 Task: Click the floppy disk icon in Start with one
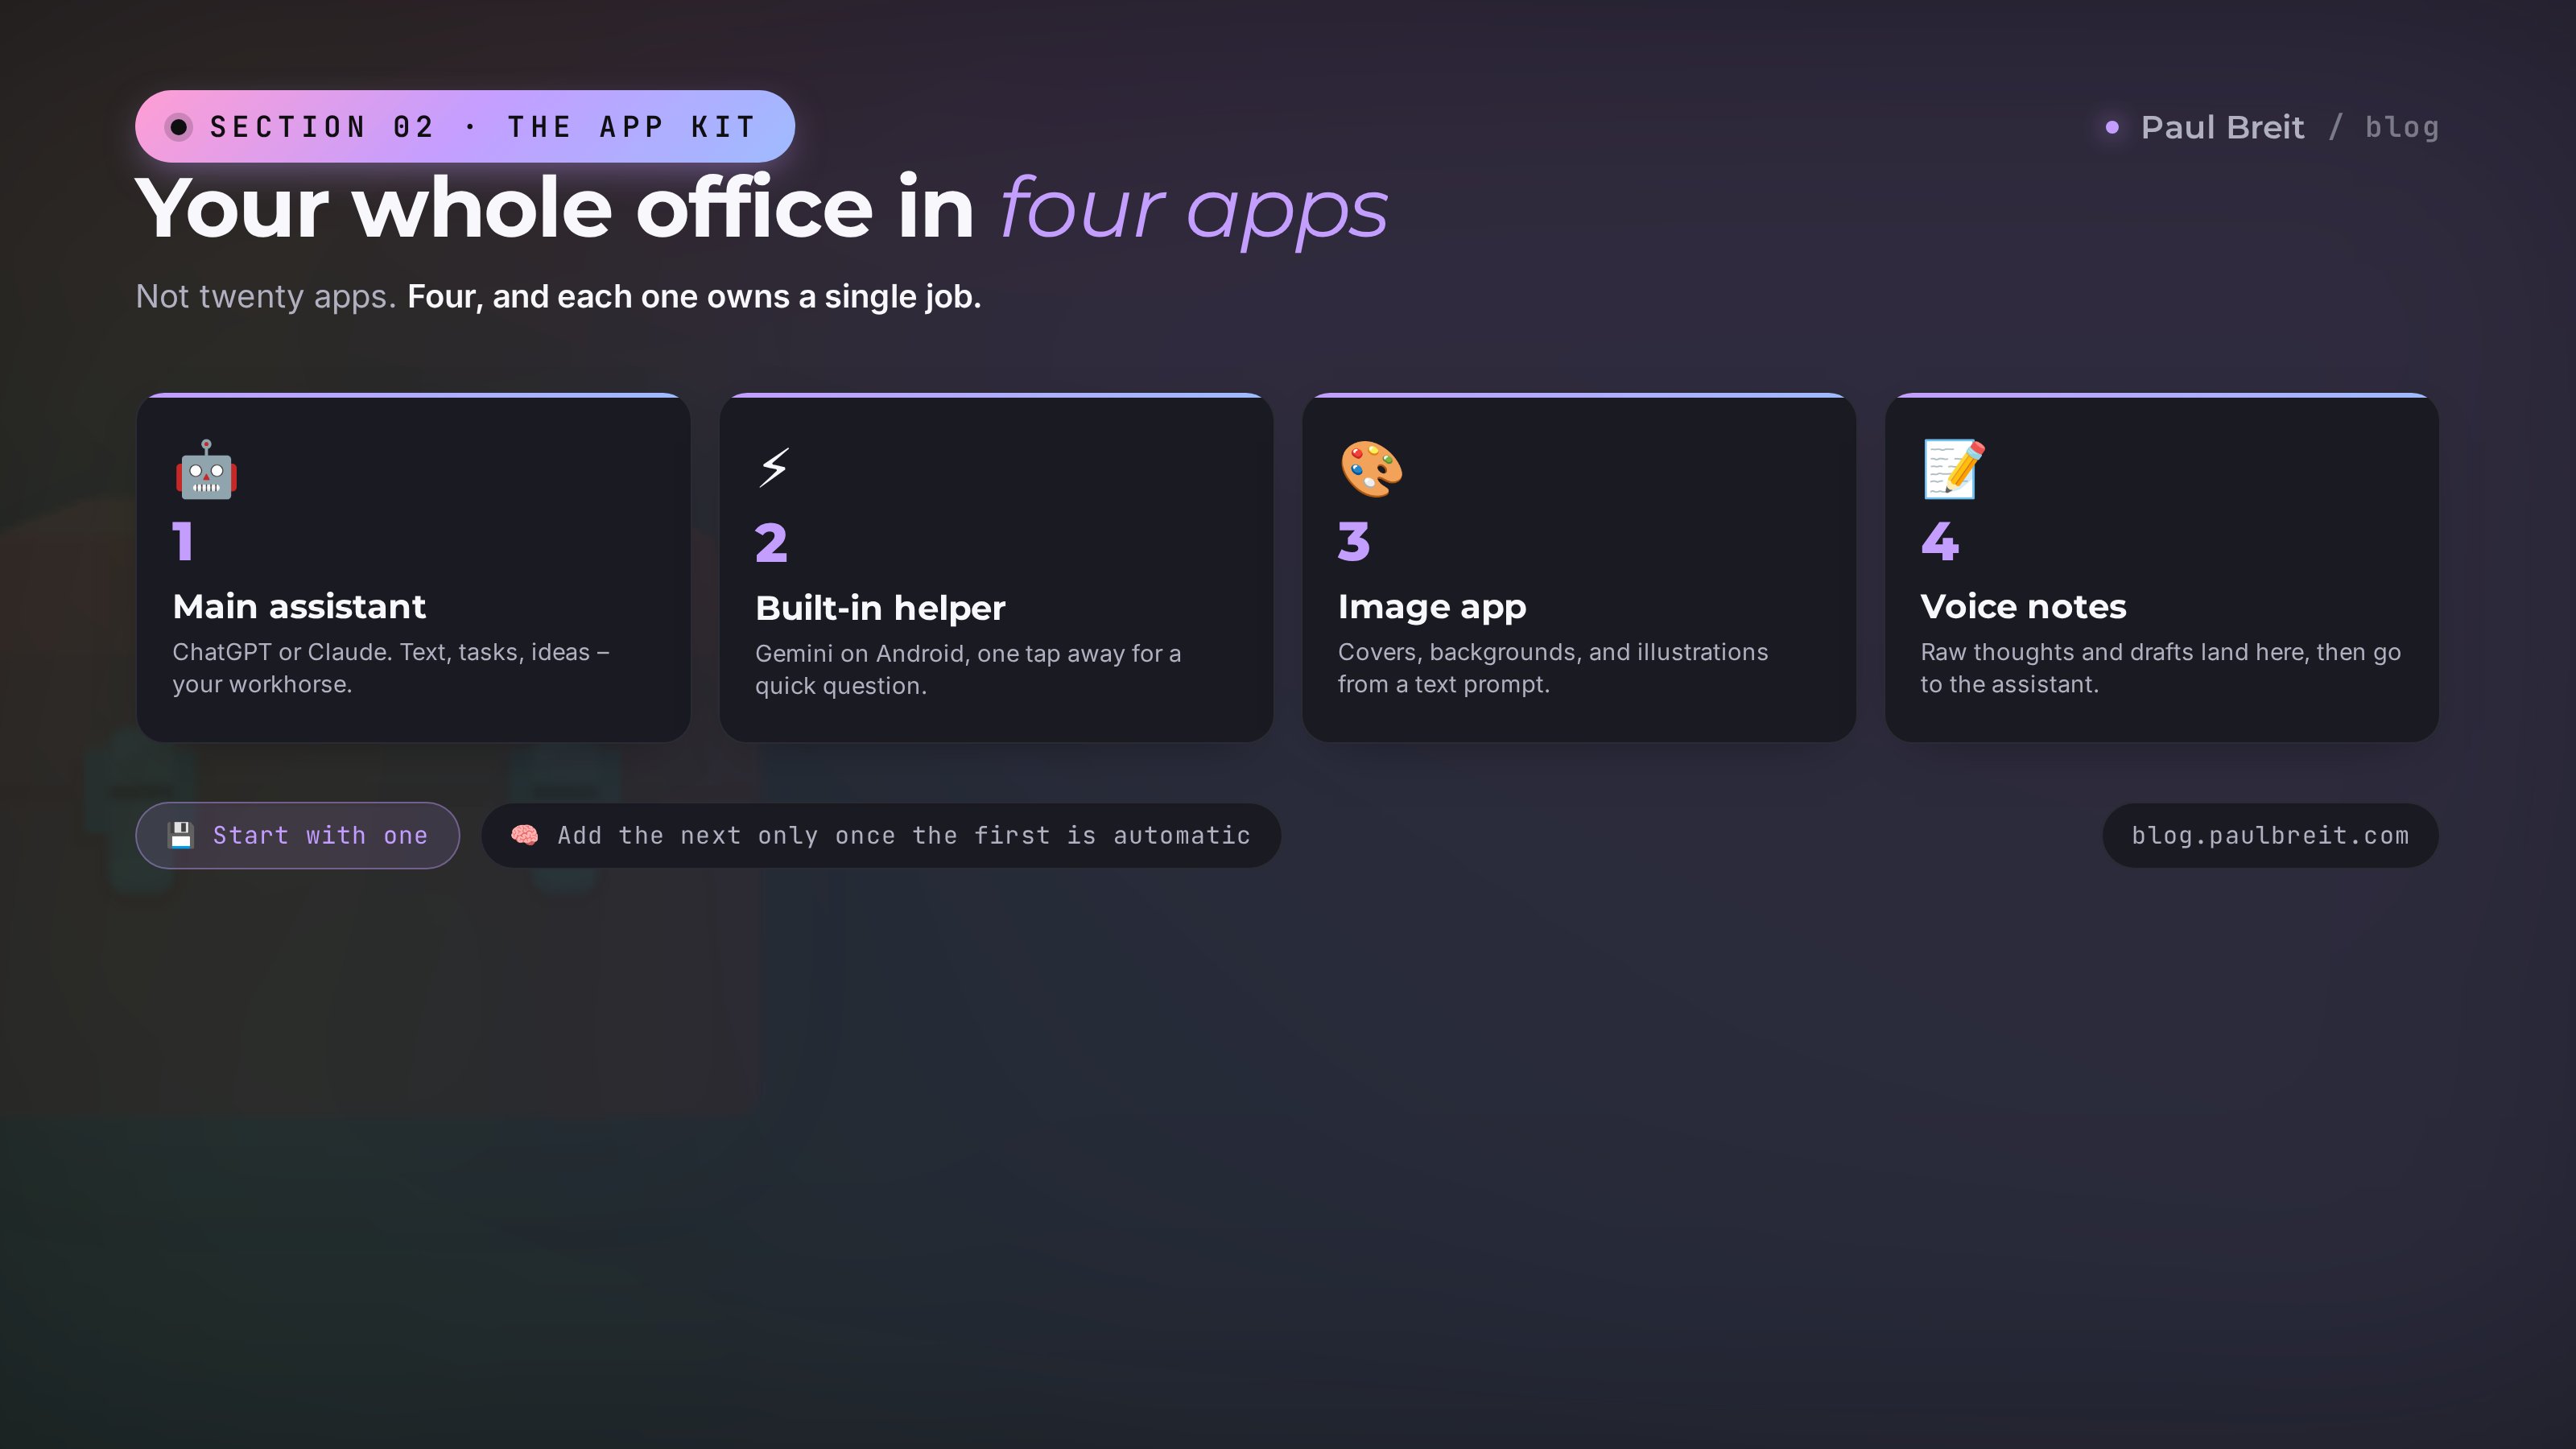180,835
